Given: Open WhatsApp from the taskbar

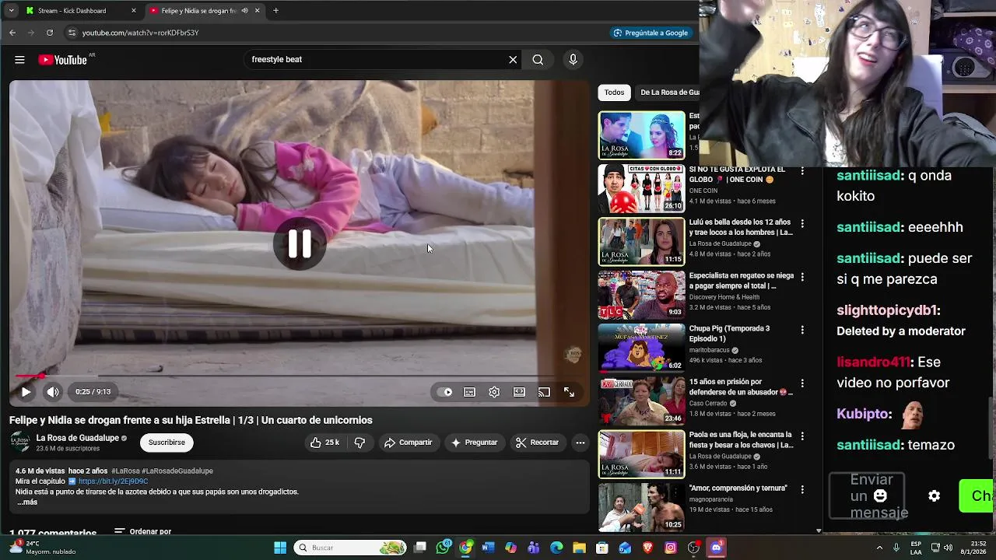Looking at the screenshot, I should click(x=443, y=548).
